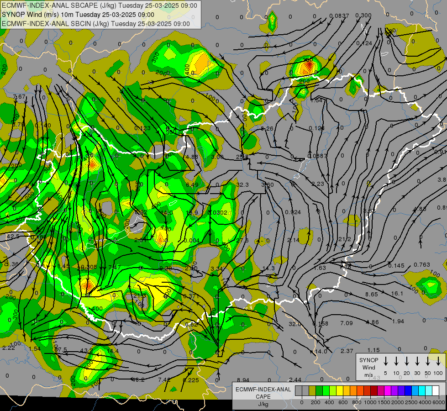Click the map value '0.371'
This screenshot has height=411, width=447.
click(191, 296)
